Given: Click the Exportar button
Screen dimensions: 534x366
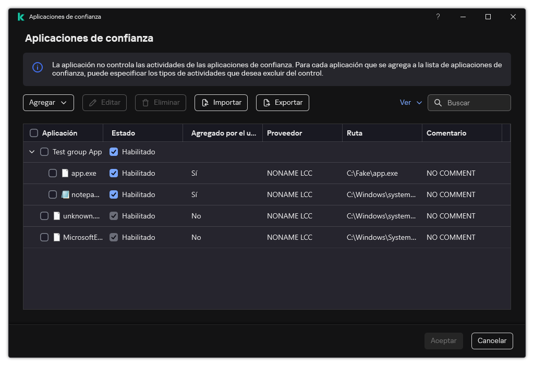Looking at the screenshot, I should point(282,103).
